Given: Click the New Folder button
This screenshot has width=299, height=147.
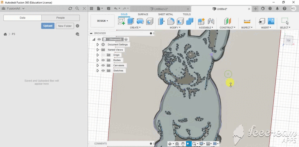Looking at the screenshot, I should 65,26.
